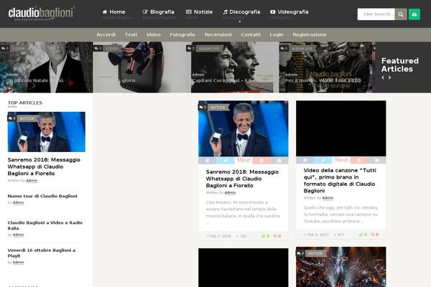Open Venerdì 10 ottobre Baglioni a Playit

(42, 253)
